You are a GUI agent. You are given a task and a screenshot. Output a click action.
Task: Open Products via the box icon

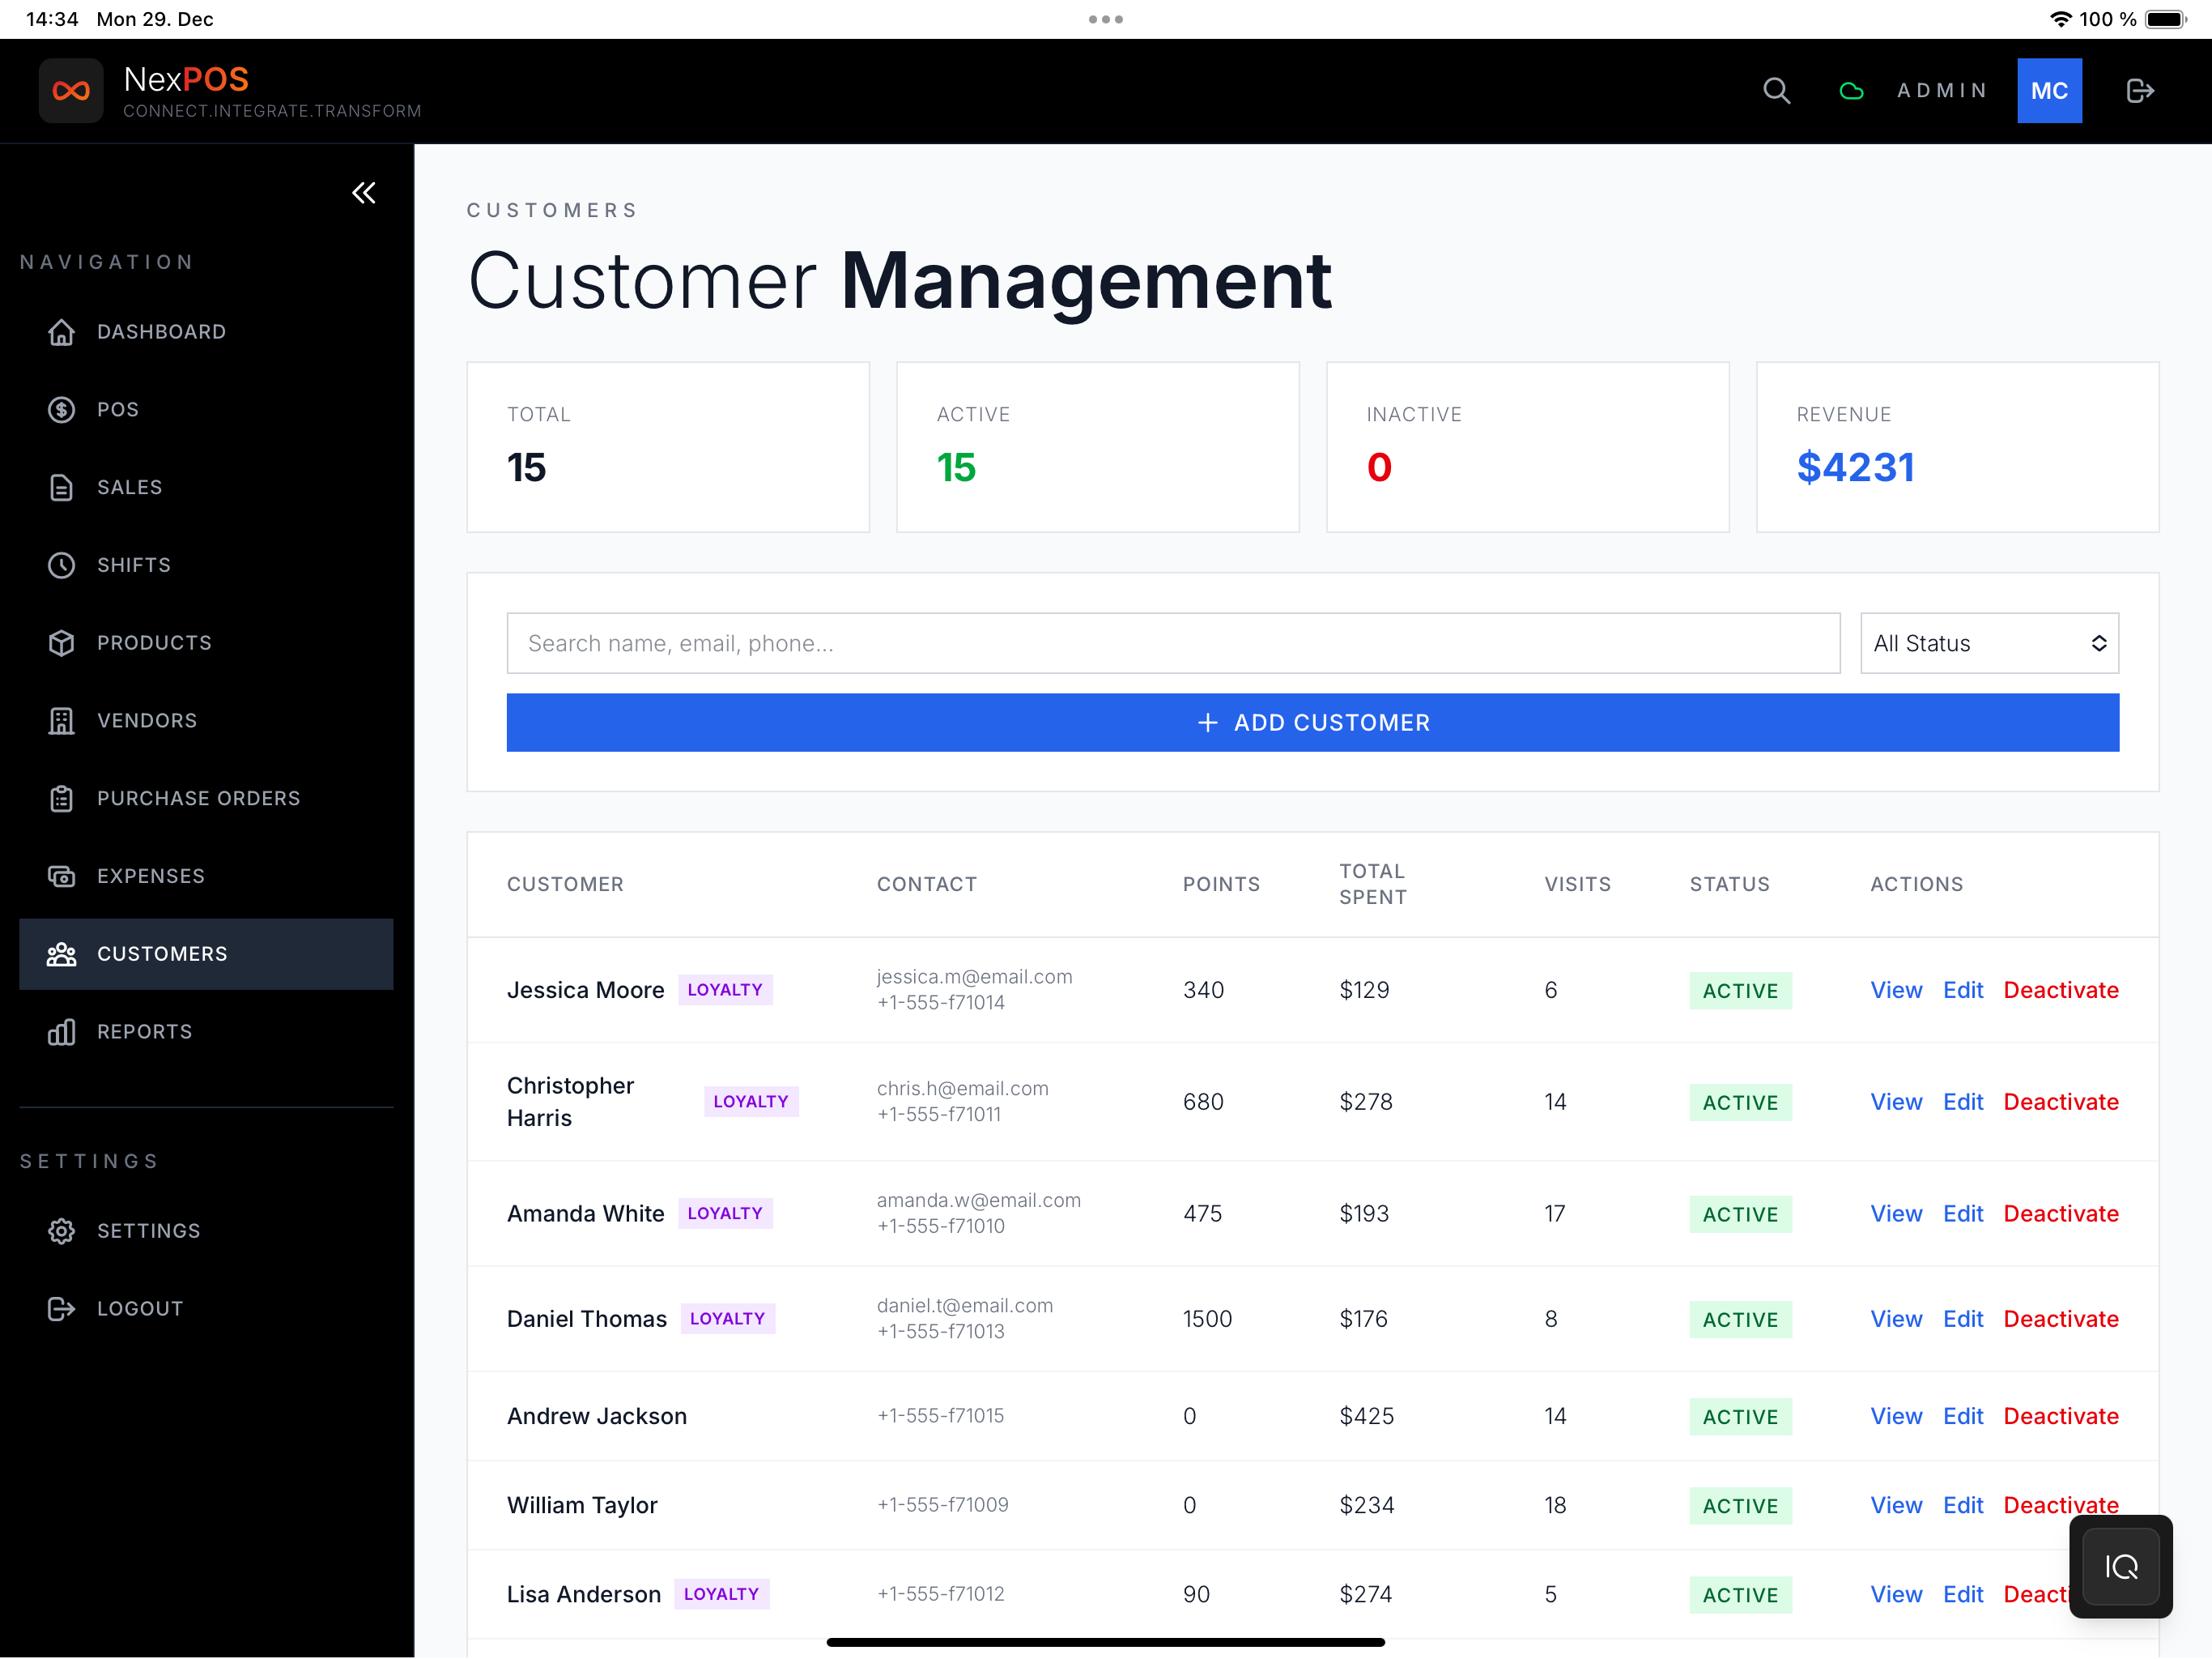pyautogui.click(x=62, y=642)
